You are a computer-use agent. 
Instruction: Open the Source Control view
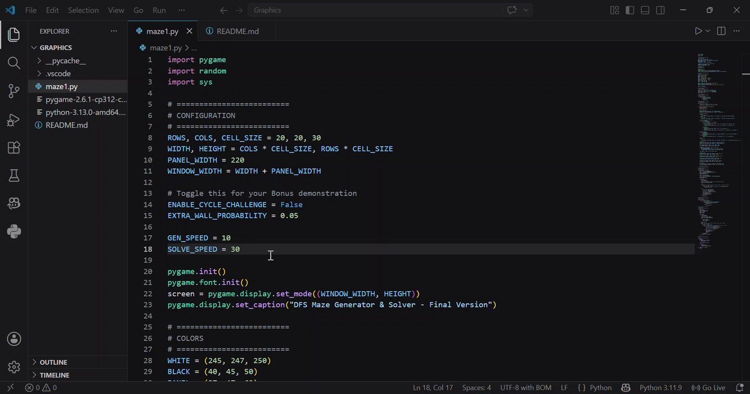coord(14,91)
